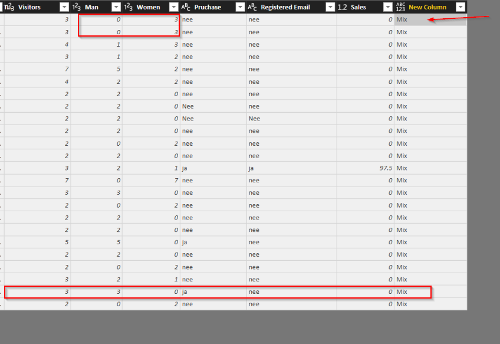Open the Sales column filter dropdown
The height and width of the screenshot is (344, 500).
point(388,7)
